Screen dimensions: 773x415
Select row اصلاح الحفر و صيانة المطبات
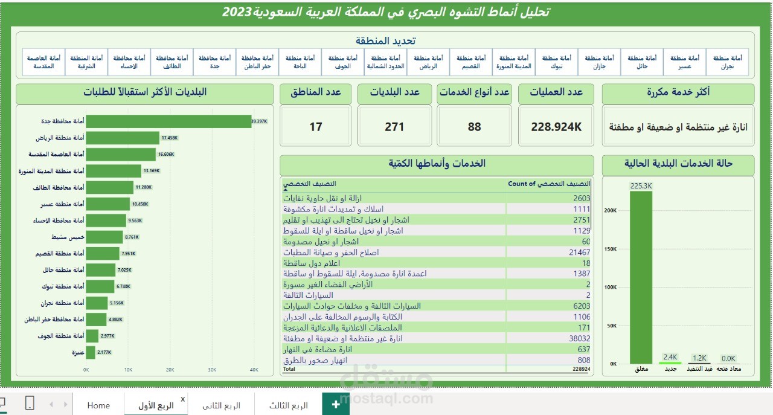437,252
